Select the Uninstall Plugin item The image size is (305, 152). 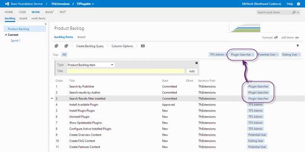coord(79,117)
